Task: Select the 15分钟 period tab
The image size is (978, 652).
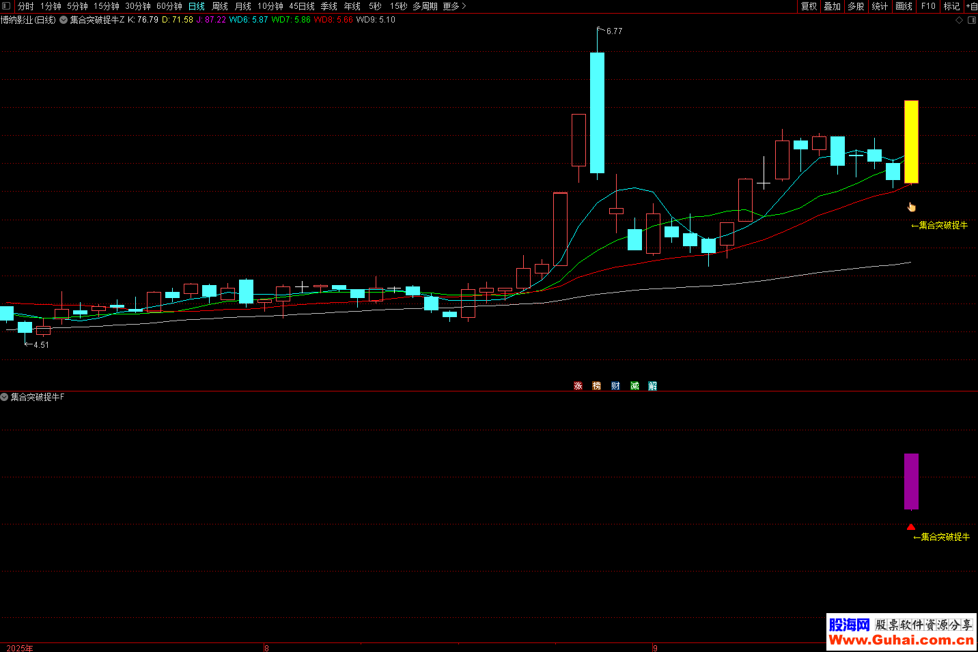Action: click(107, 6)
